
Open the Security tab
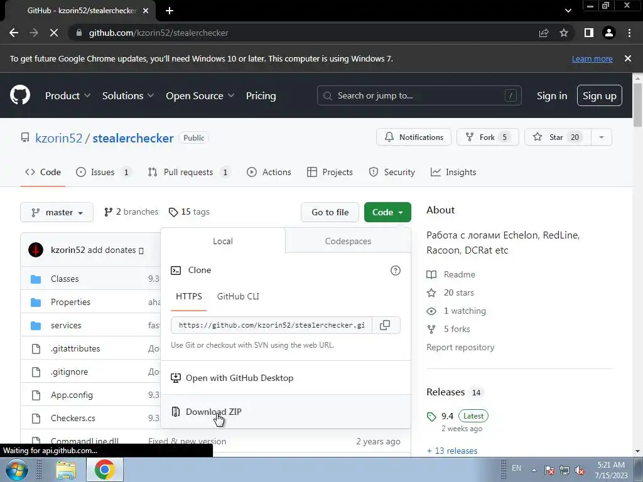[x=392, y=172]
